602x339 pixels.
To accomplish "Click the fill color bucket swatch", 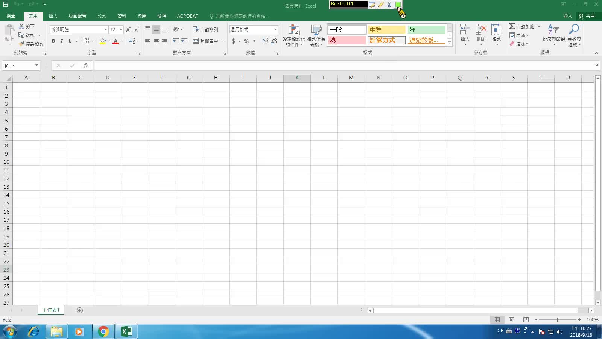I will pos(103,41).
